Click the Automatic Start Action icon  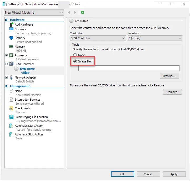click(x=11, y=126)
